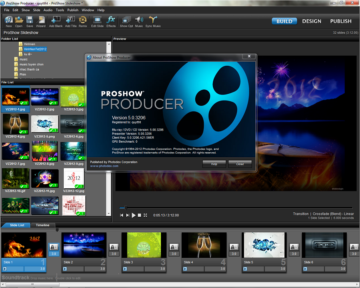Open the Effects (fx) tool
The height and width of the screenshot is (288, 360).
tap(111, 22)
